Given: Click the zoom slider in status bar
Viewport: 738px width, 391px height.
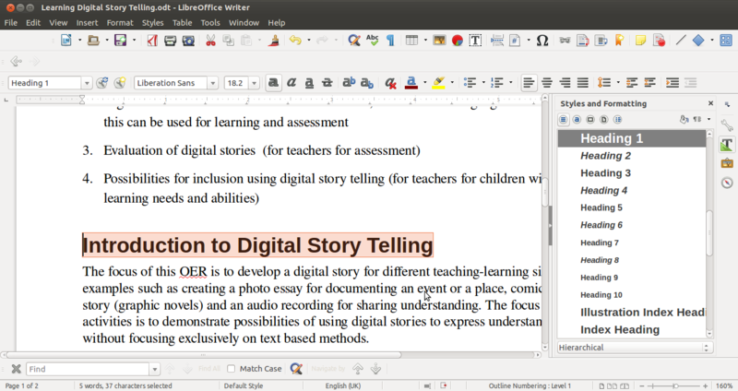Looking at the screenshot, I should point(674,385).
